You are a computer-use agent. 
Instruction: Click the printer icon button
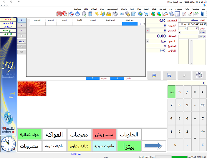[x=154, y=75]
